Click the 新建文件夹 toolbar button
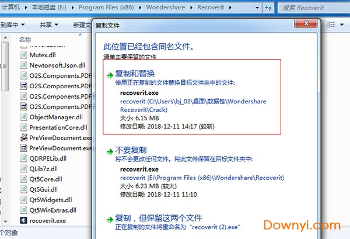 coord(82,25)
